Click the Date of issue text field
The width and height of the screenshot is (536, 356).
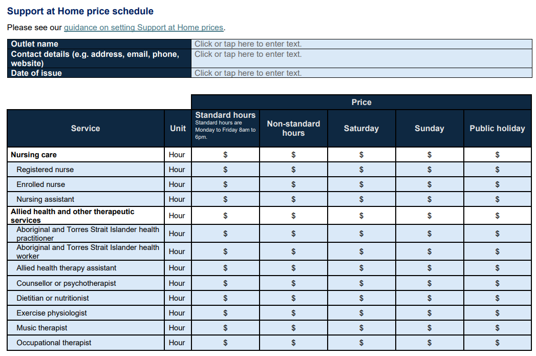361,73
